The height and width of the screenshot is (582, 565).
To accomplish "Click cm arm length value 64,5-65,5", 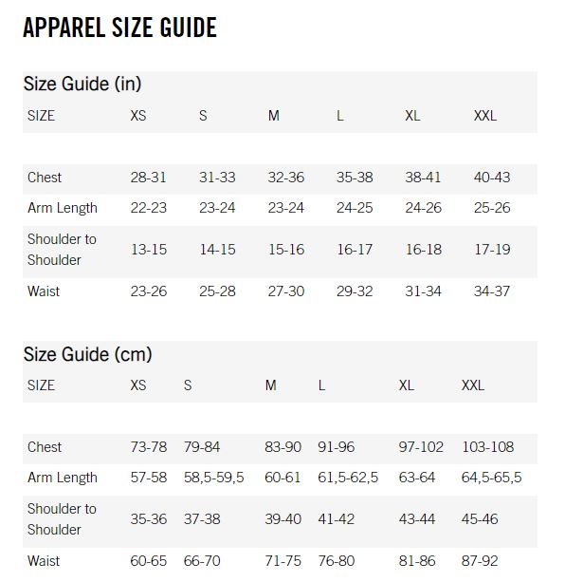I will coord(491,478).
